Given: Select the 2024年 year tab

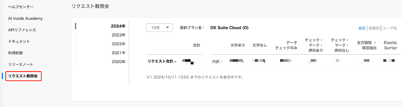Looking at the screenshot, I should (118, 26).
